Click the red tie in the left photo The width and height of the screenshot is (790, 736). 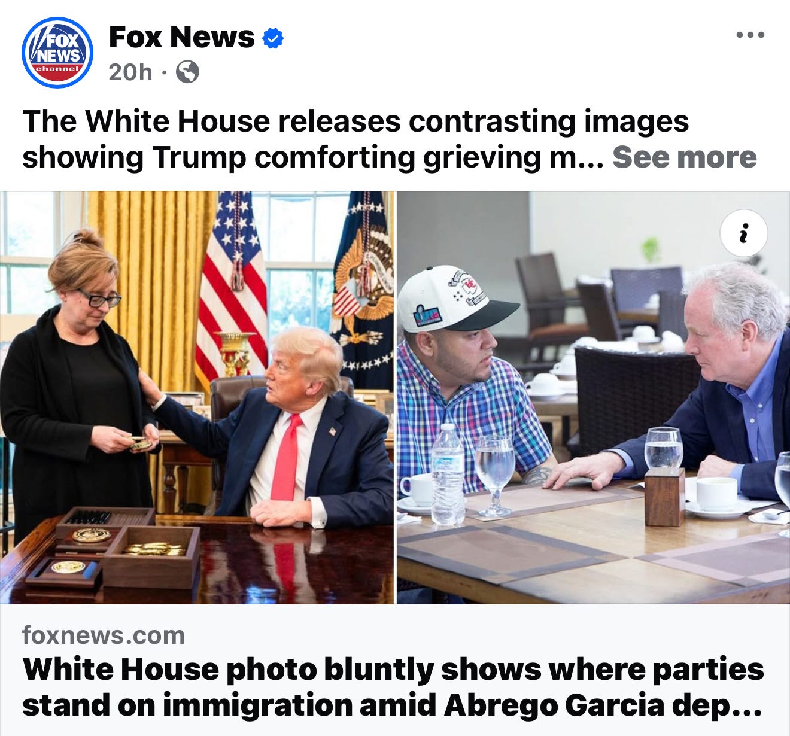[x=285, y=459]
